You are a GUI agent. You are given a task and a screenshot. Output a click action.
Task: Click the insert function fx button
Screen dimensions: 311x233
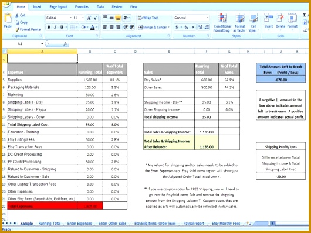coord(65,44)
